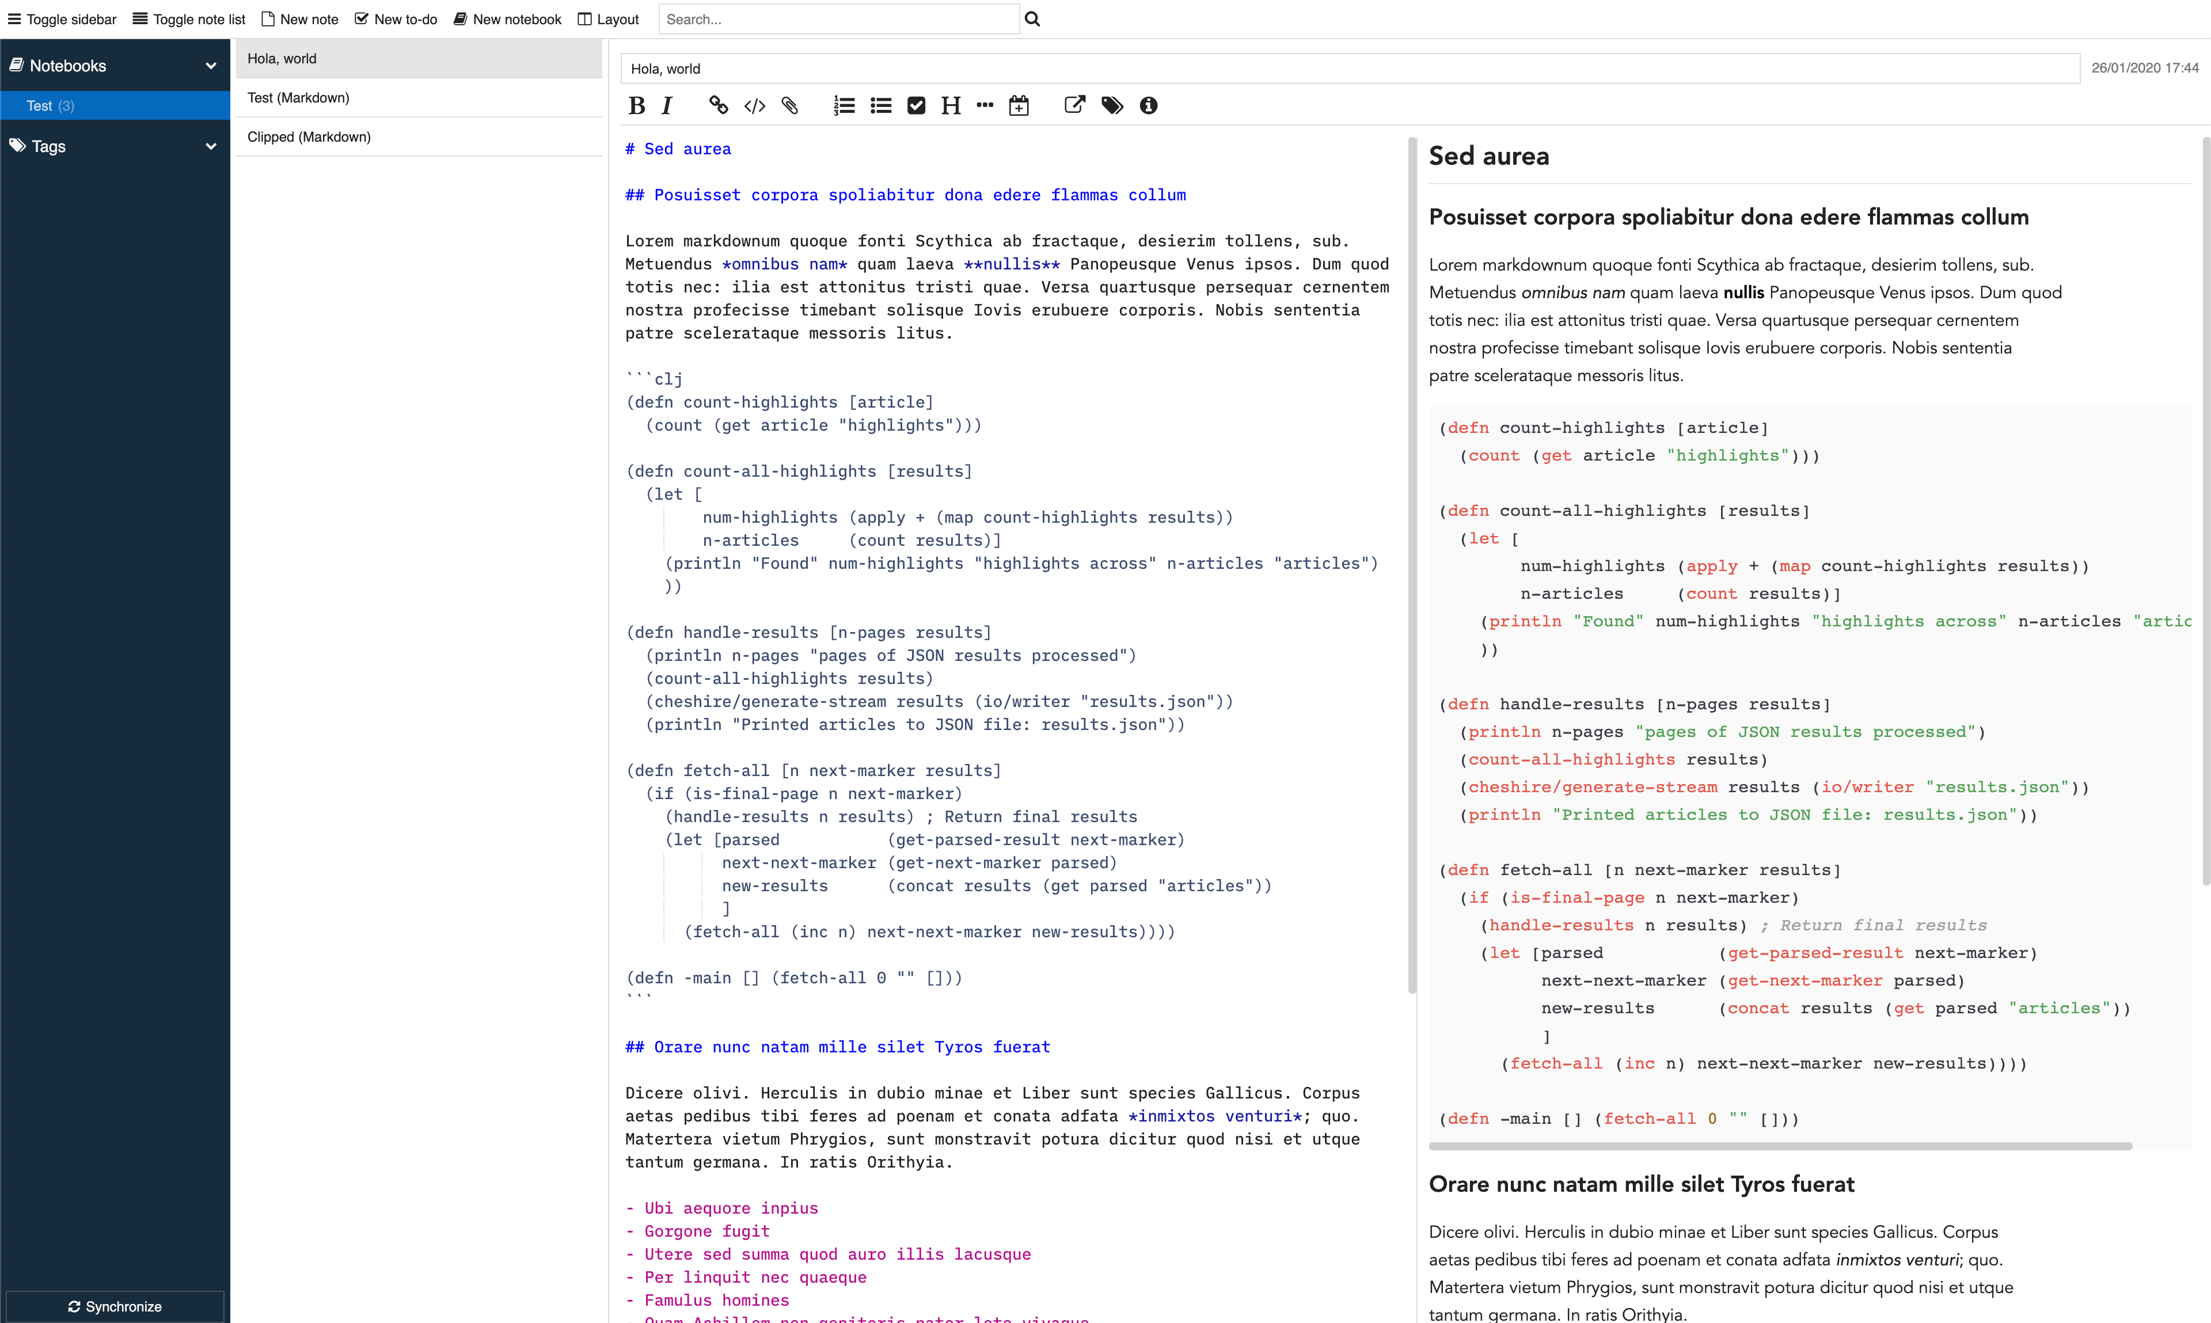The height and width of the screenshot is (1323, 2211).
Task: Insert a hyperlink using the link icon
Action: (717, 105)
